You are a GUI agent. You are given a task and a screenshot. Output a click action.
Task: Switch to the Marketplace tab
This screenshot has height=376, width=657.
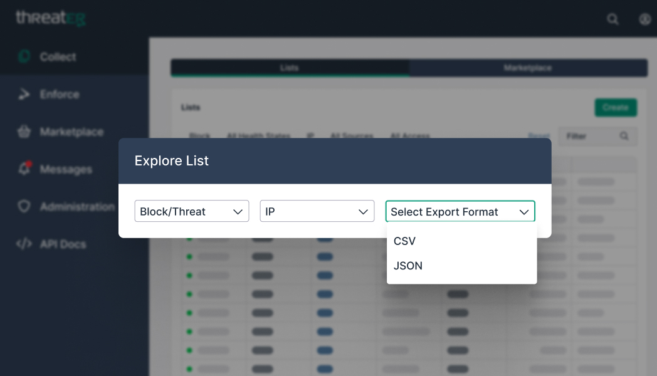pyautogui.click(x=528, y=68)
